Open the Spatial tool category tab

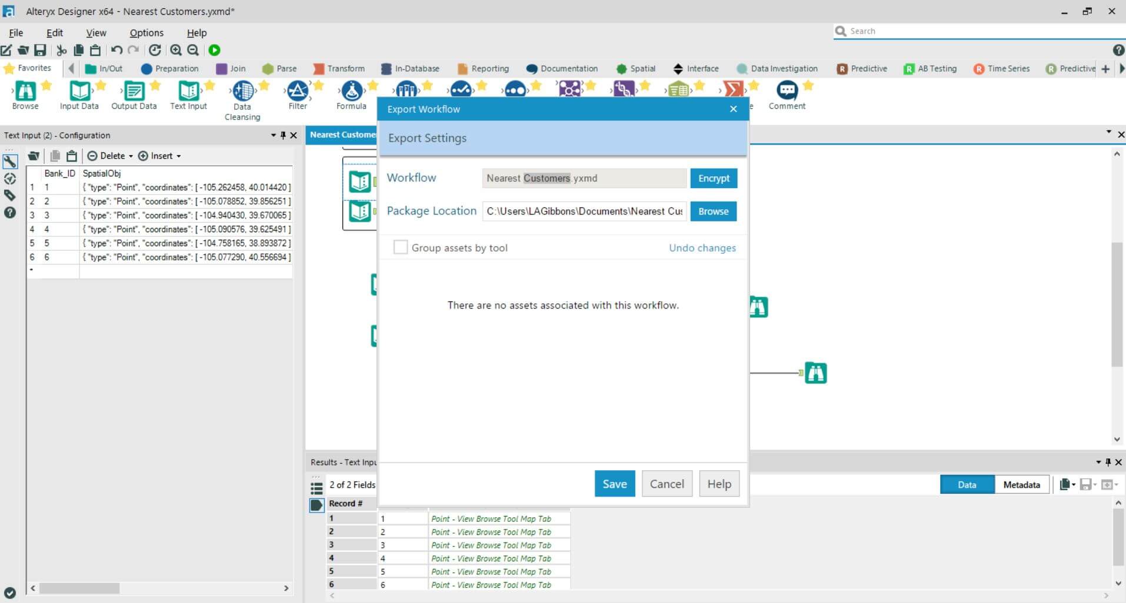(636, 69)
